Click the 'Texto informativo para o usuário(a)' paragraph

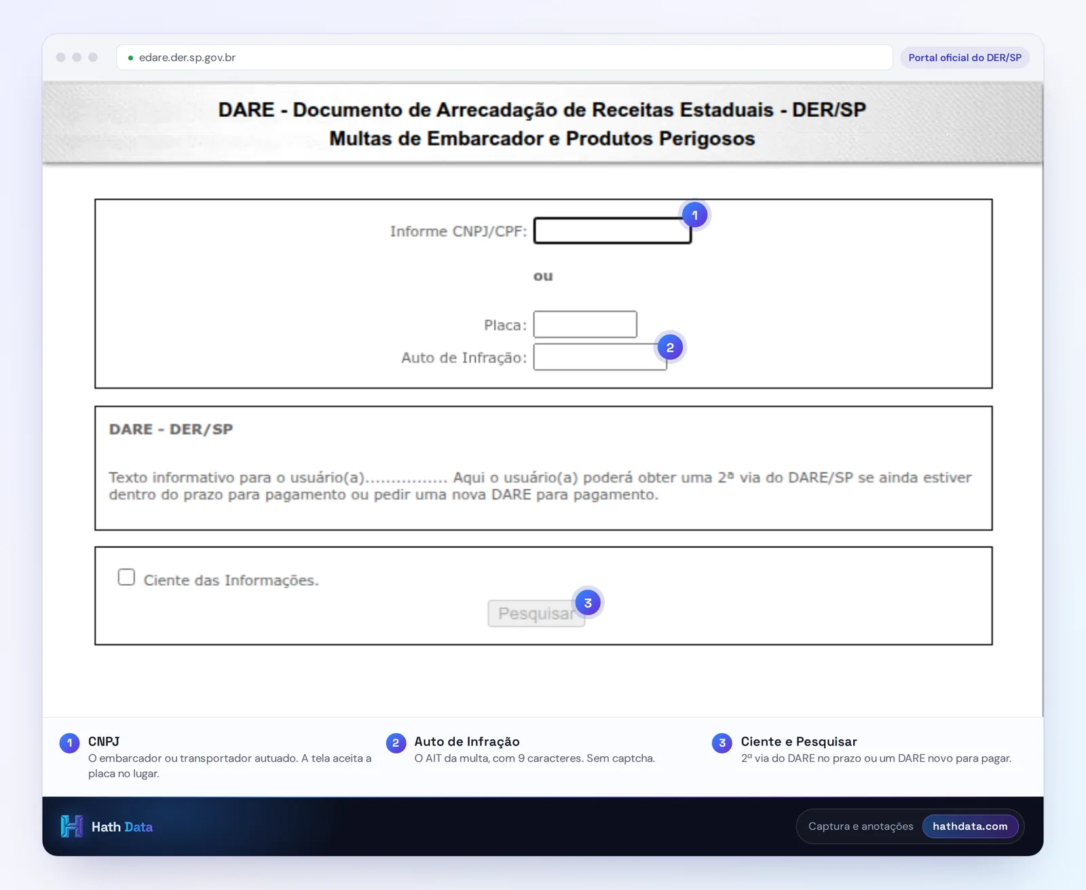540,486
